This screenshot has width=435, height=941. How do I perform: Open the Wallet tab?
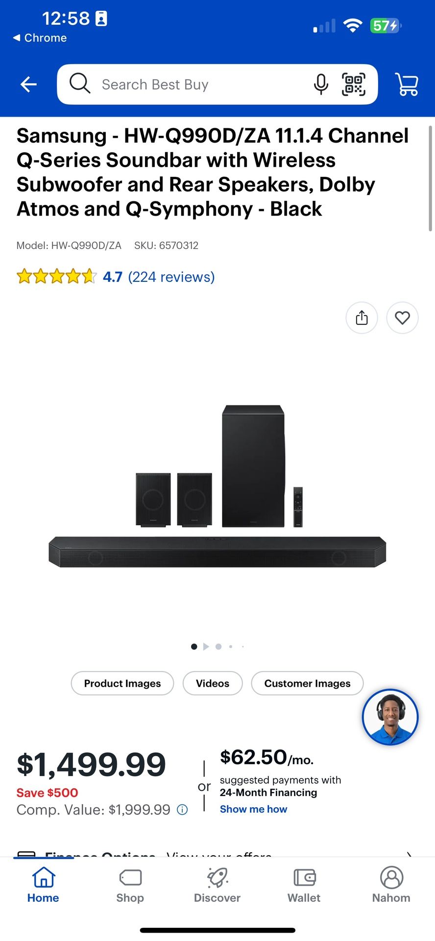click(x=303, y=886)
